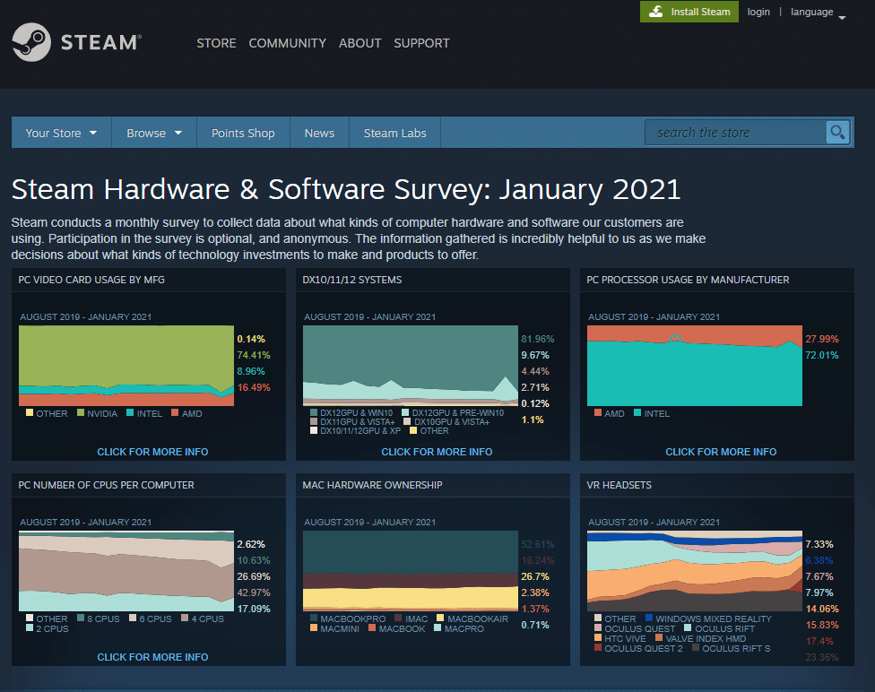Click the Steam Hardware & Software Survey heading
This screenshot has width=875, height=692.
346,189
